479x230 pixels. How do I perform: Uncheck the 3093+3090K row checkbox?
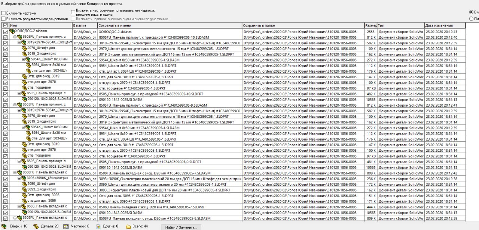point(5,179)
